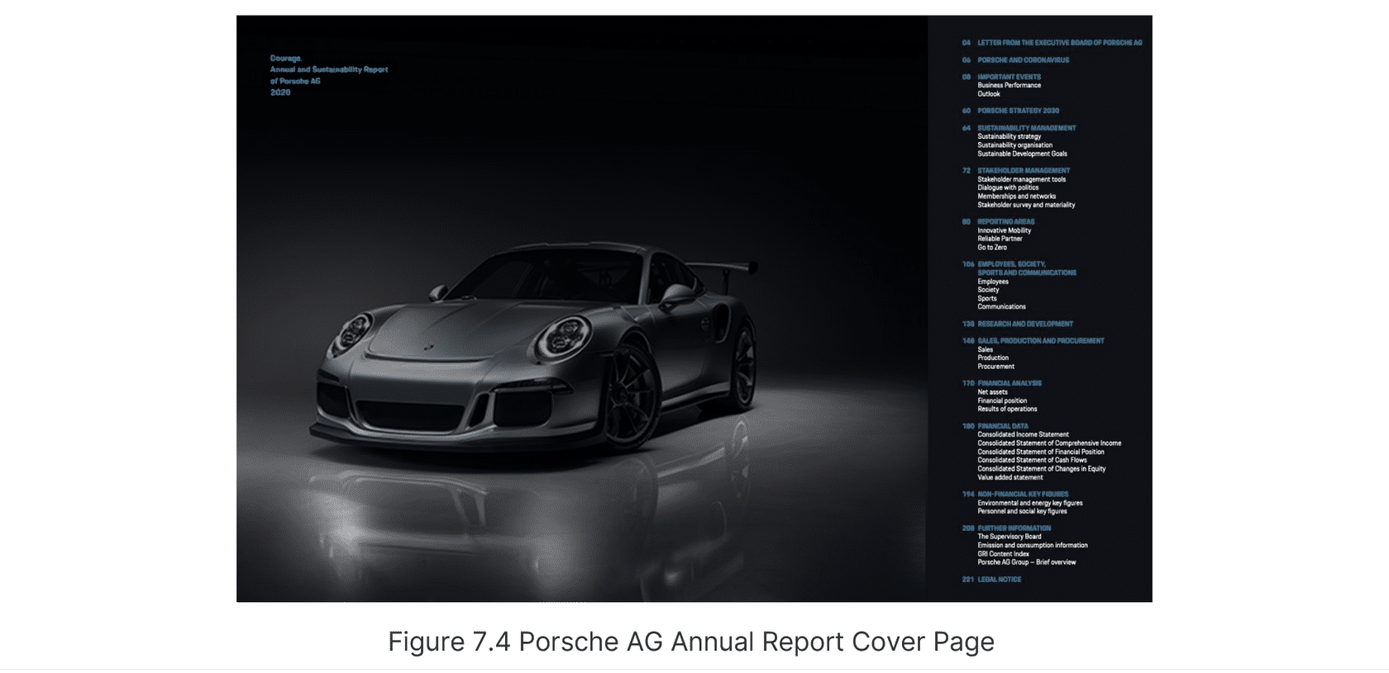Click 'Stakeholder management tools'
The height and width of the screenshot is (673, 1389).
(1022, 179)
